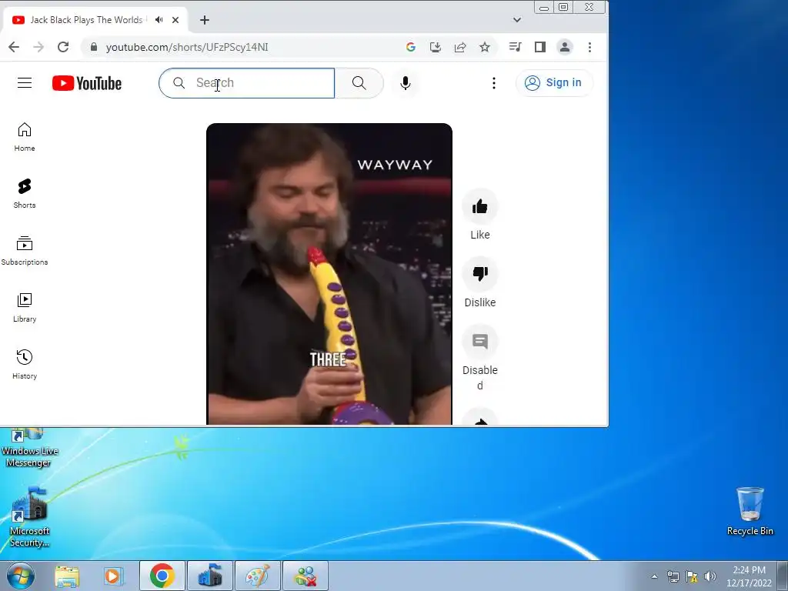
Task: Click the network tray icon
Action: tap(673, 576)
